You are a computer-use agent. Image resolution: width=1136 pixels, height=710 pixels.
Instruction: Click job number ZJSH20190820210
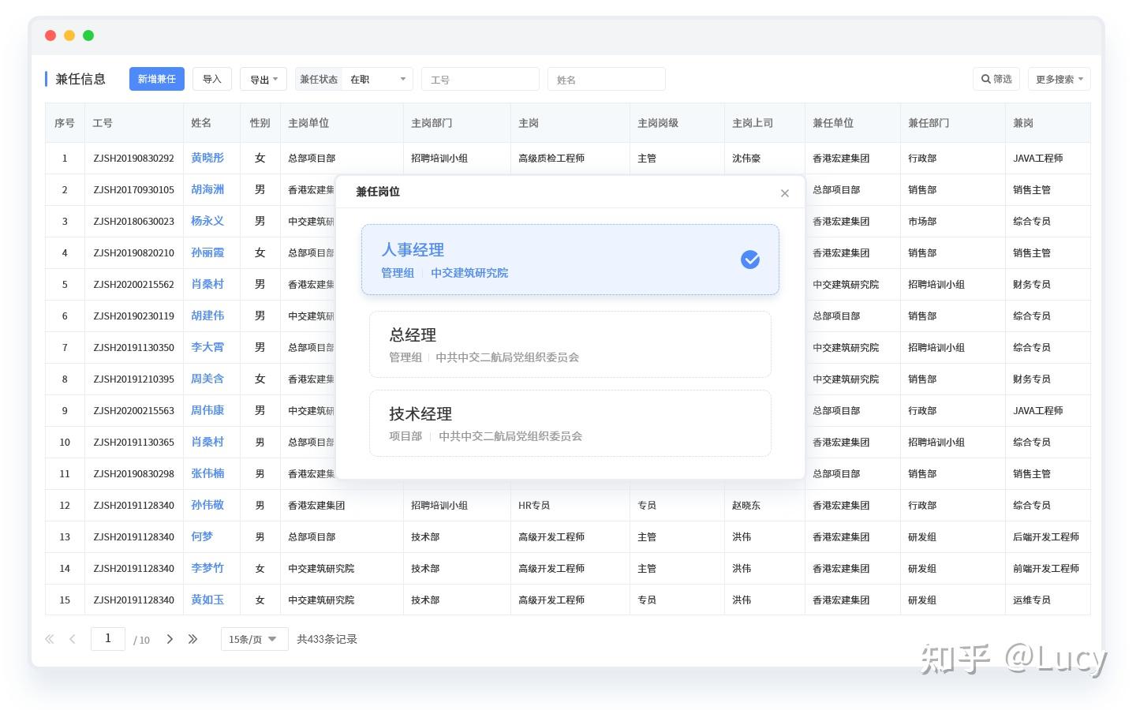click(x=133, y=252)
